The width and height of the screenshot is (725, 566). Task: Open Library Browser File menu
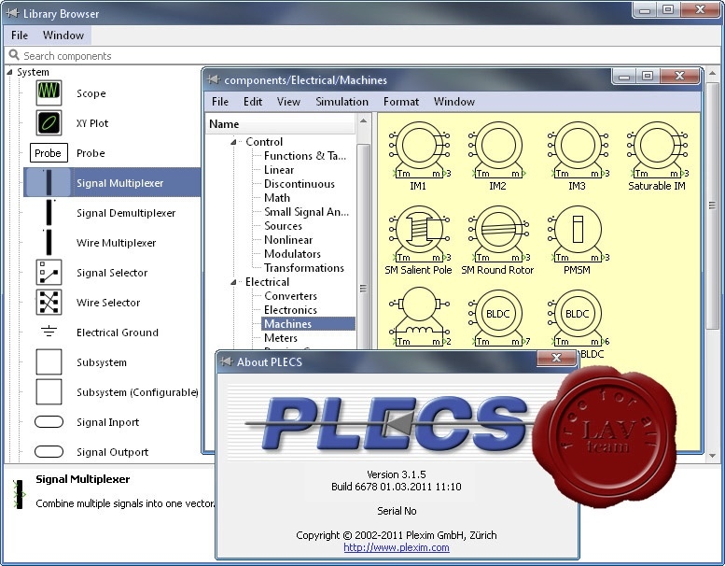pos(20,35)
